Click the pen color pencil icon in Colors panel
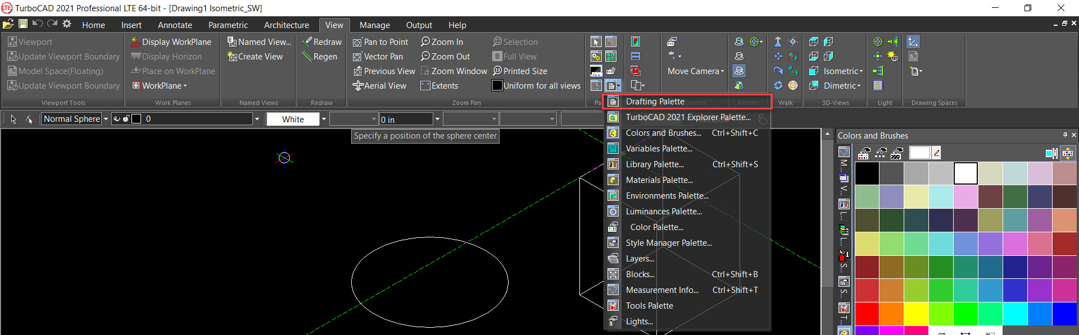This screenshot has height=335, width=1079. (936, 152)
